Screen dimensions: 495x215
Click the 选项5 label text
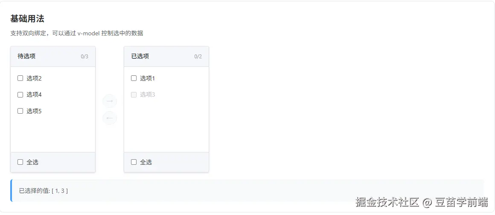pyautogui.click(x=34, y=111)
